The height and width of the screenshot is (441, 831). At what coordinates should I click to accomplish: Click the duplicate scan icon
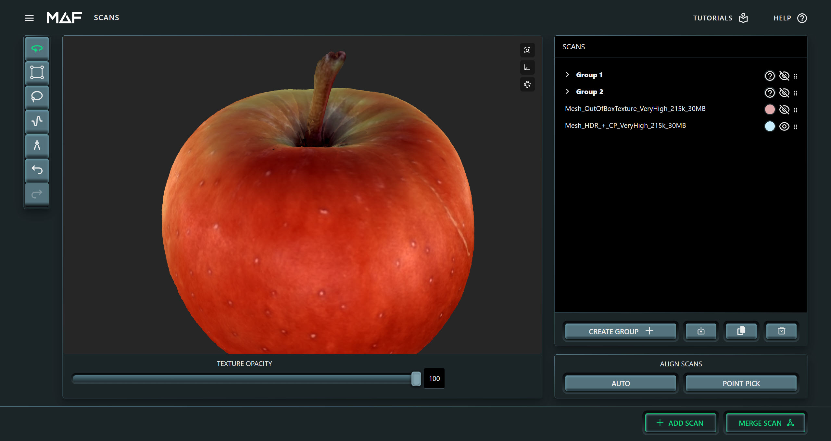[x=741, y=331]
